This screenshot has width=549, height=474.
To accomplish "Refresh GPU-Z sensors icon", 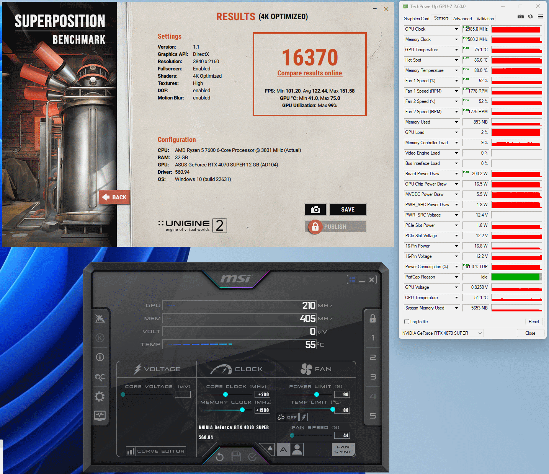I will pyautogui.click(x=531, y=17).
